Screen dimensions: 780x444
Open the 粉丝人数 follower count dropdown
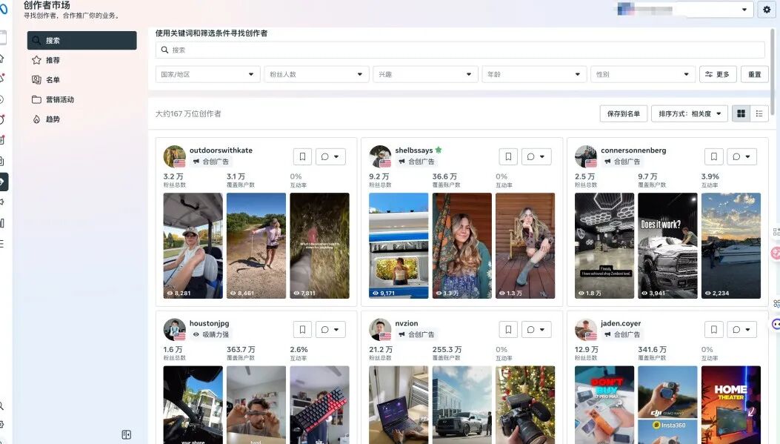coord(316,74)
